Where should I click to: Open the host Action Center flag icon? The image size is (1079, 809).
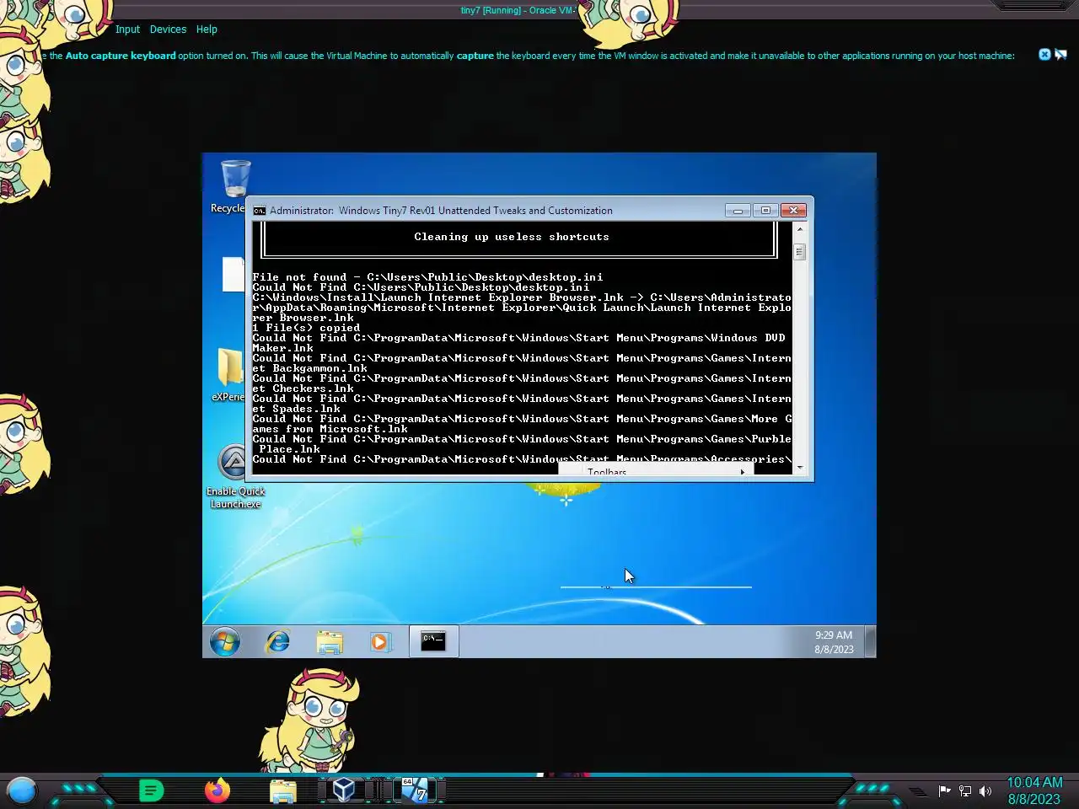944,790
